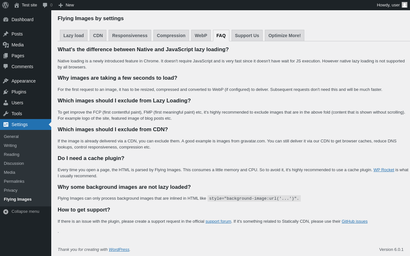Open comments bubble in admin bar

[45, 5]
